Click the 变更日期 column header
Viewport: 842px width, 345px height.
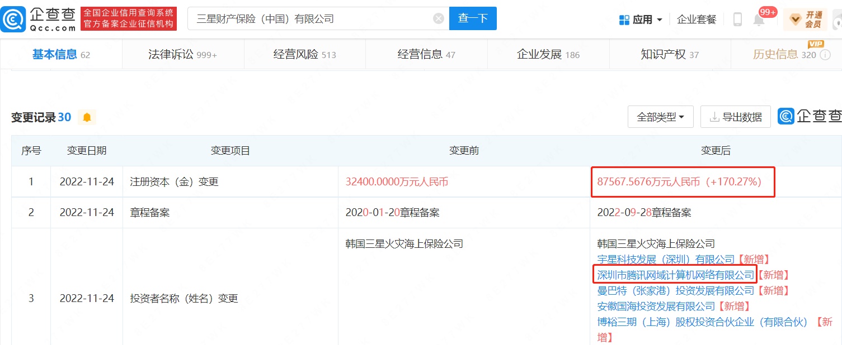click(87, 150)
